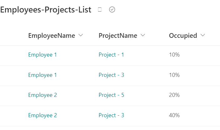Expand the Occupied column chevron
This screenshot has width=220, height=130.
(203, 35)
